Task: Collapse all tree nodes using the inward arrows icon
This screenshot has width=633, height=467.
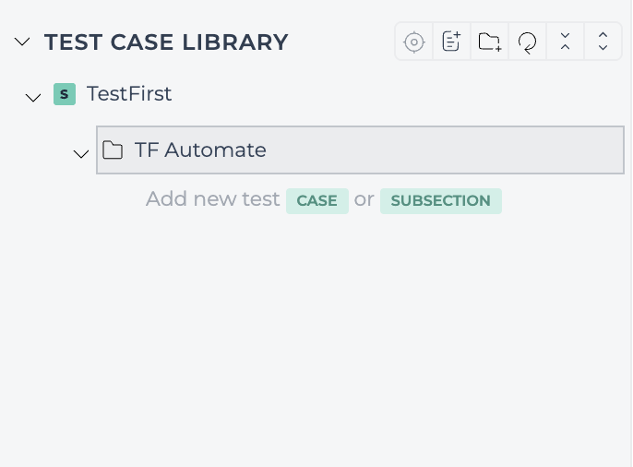Action: [x=565, y=42]
